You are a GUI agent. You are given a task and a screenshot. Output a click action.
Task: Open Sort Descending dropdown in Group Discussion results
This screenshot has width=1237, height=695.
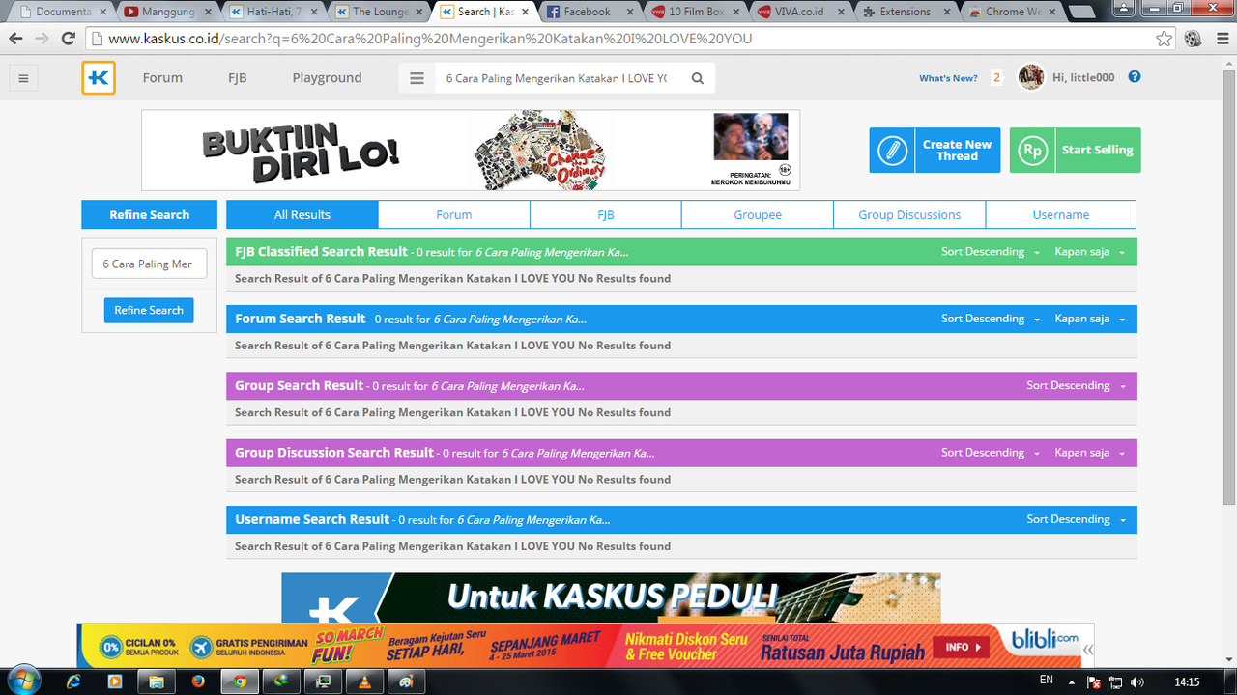(991, 453)
